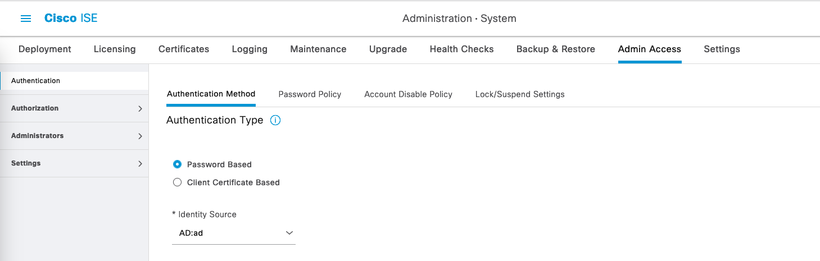The height and width of the screenshot is (261, 820).
Task: Select Client Certificate Based authentication
Action: 178,182
